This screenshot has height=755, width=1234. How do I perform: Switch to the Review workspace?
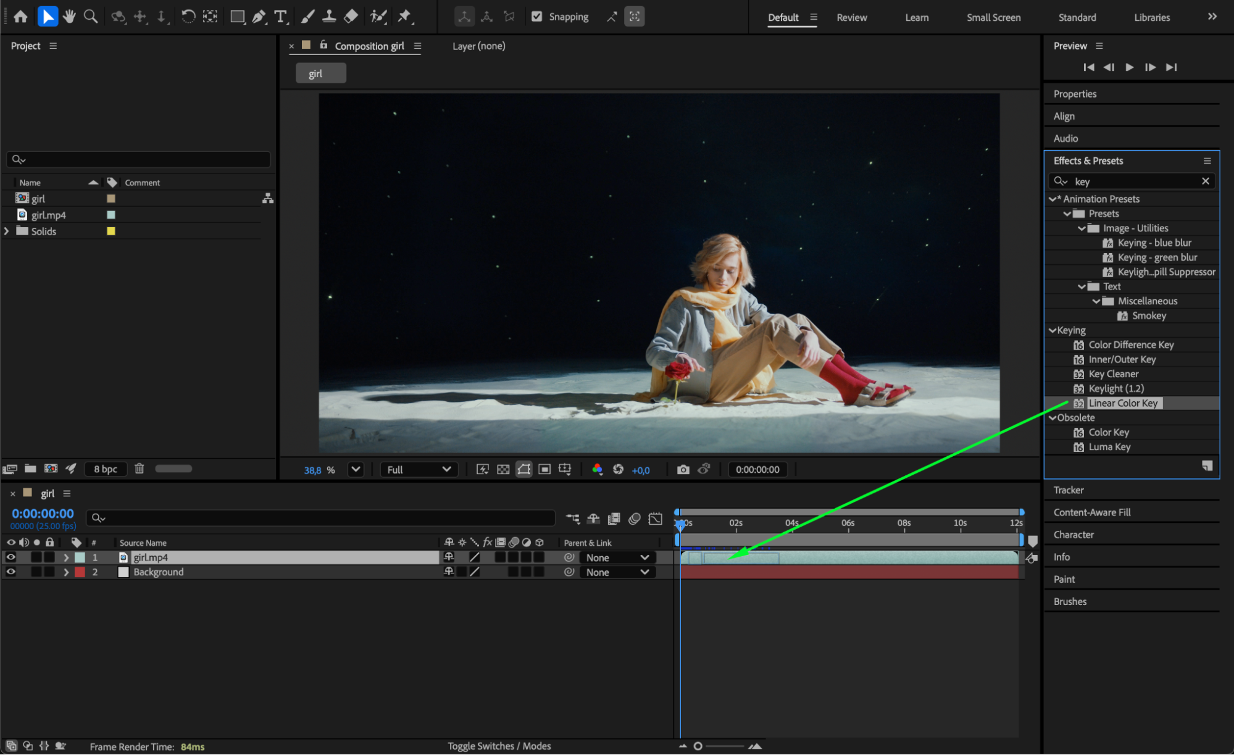(x=851, y=17)
